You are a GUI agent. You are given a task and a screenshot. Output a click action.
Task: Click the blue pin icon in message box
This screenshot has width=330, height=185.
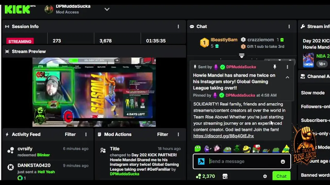[x=201, y=161]
